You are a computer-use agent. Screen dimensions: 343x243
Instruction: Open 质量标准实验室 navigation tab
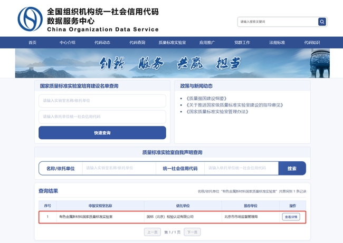point(172,43)
